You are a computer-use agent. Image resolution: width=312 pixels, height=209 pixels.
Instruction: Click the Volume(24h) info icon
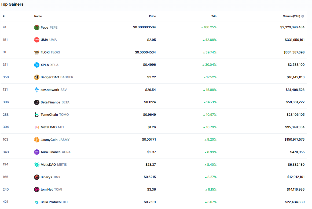[303, 16]
